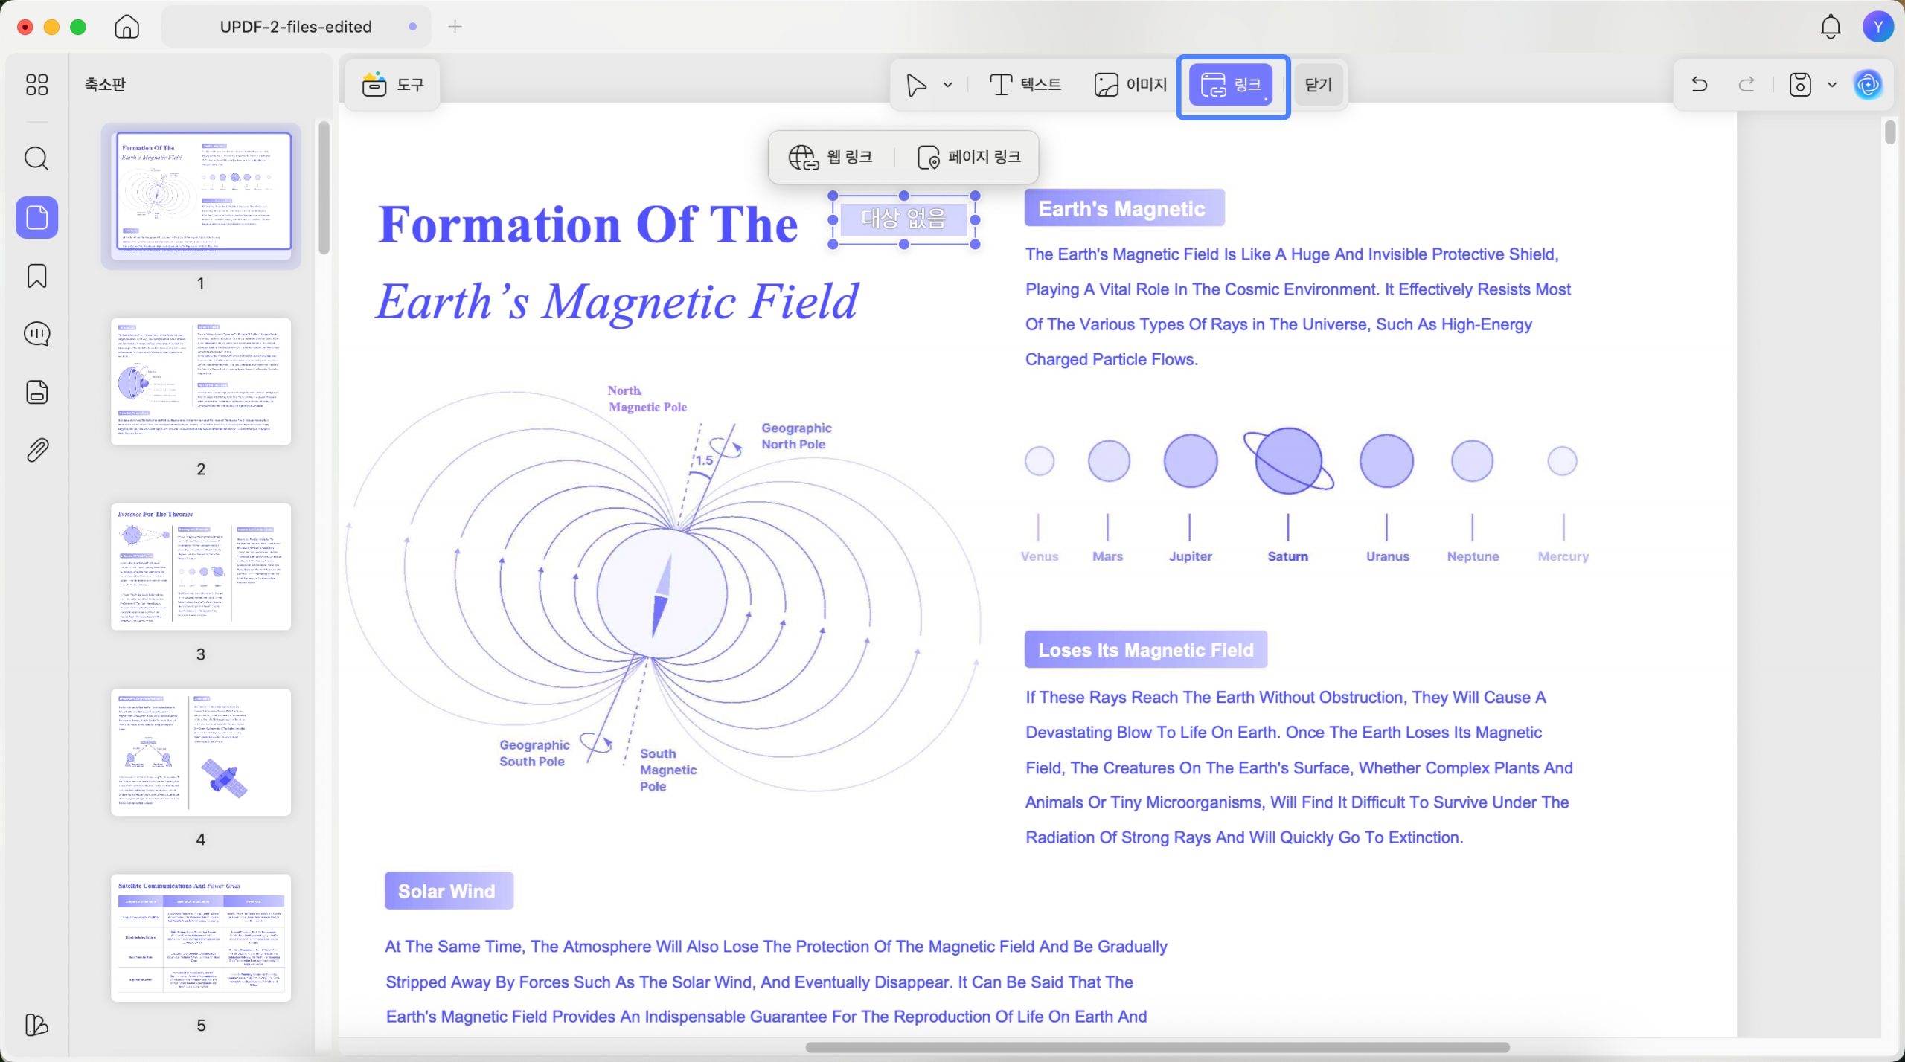Click the Mars planet label
Screen dimensions: 1905x1062
[1107, 556]
